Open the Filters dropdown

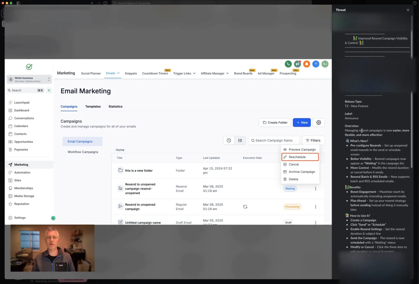[313, 140]
